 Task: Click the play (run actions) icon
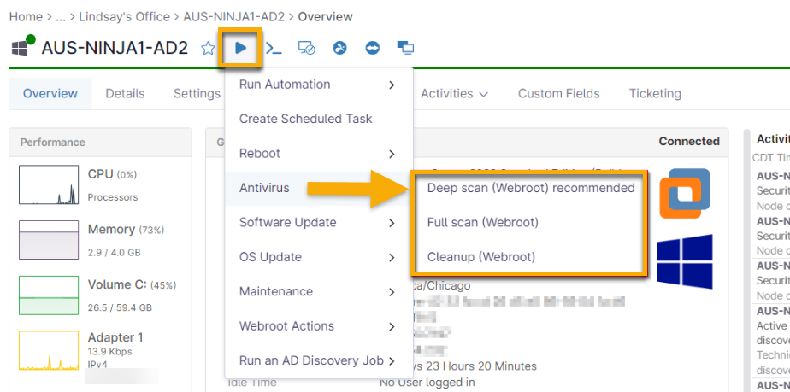click(x=240, y=48)
